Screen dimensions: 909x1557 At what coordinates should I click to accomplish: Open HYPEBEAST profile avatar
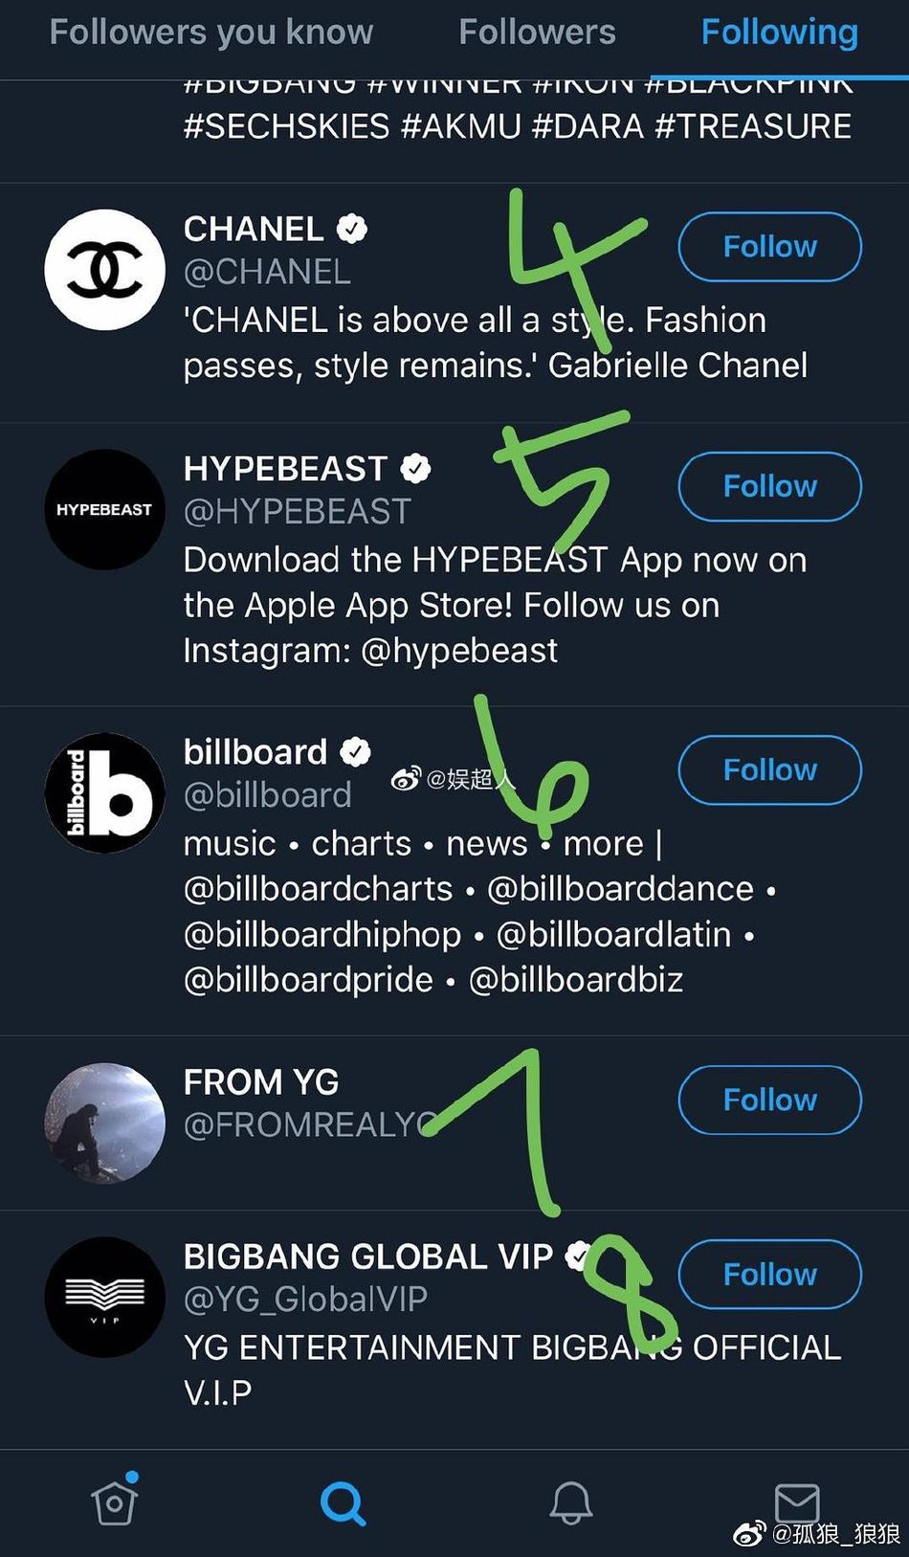tap(105, 509)
